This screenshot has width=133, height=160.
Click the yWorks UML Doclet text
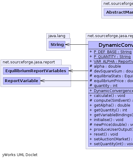coord(20,155)
